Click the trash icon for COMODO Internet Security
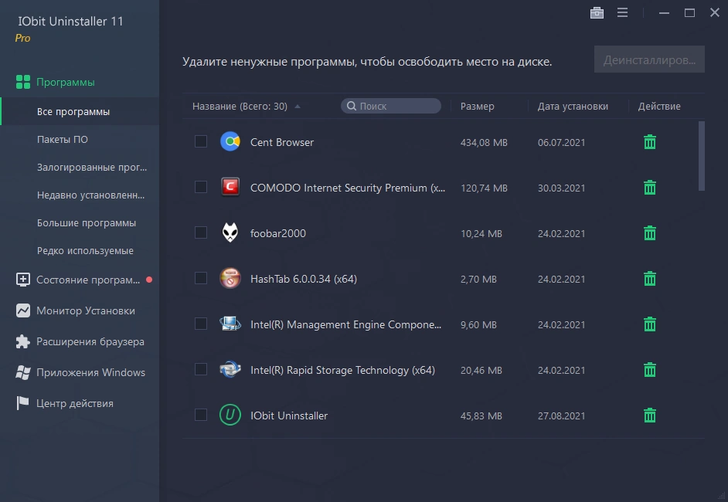728x502 pixels. click(x=649, y=188)
